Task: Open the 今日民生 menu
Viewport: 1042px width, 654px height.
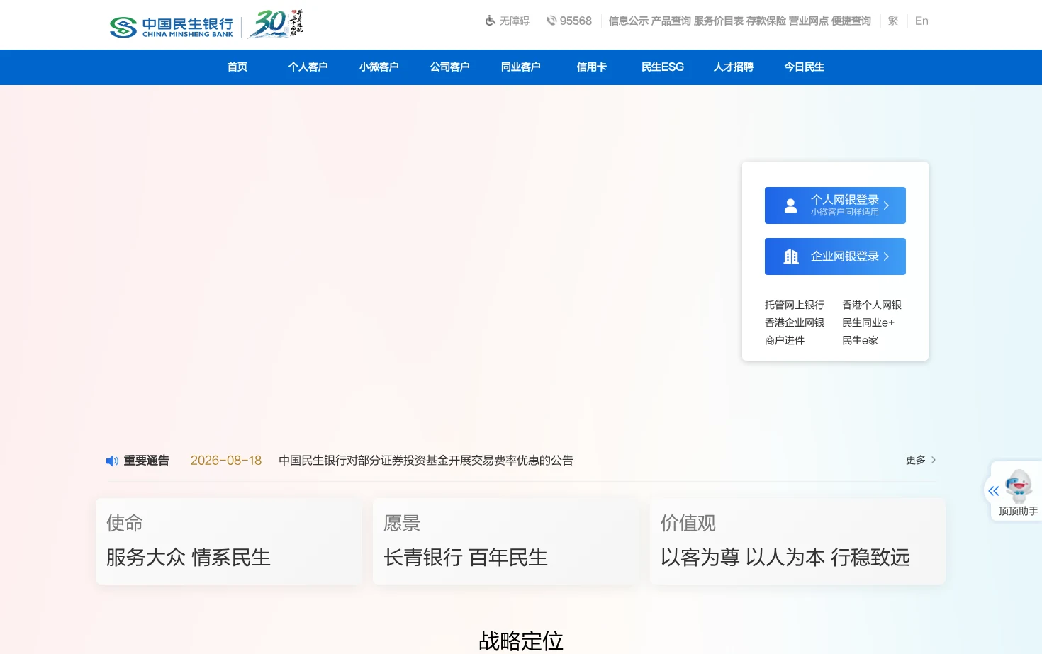Action: [805, 67]
